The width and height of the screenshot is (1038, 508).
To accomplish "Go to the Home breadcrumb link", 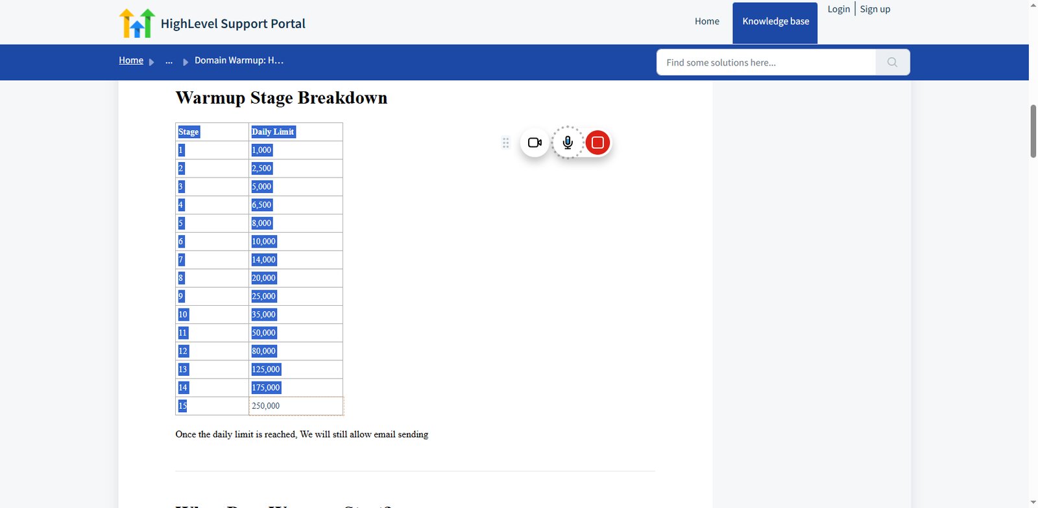I will pyautogui.click(x=131, y=60).
